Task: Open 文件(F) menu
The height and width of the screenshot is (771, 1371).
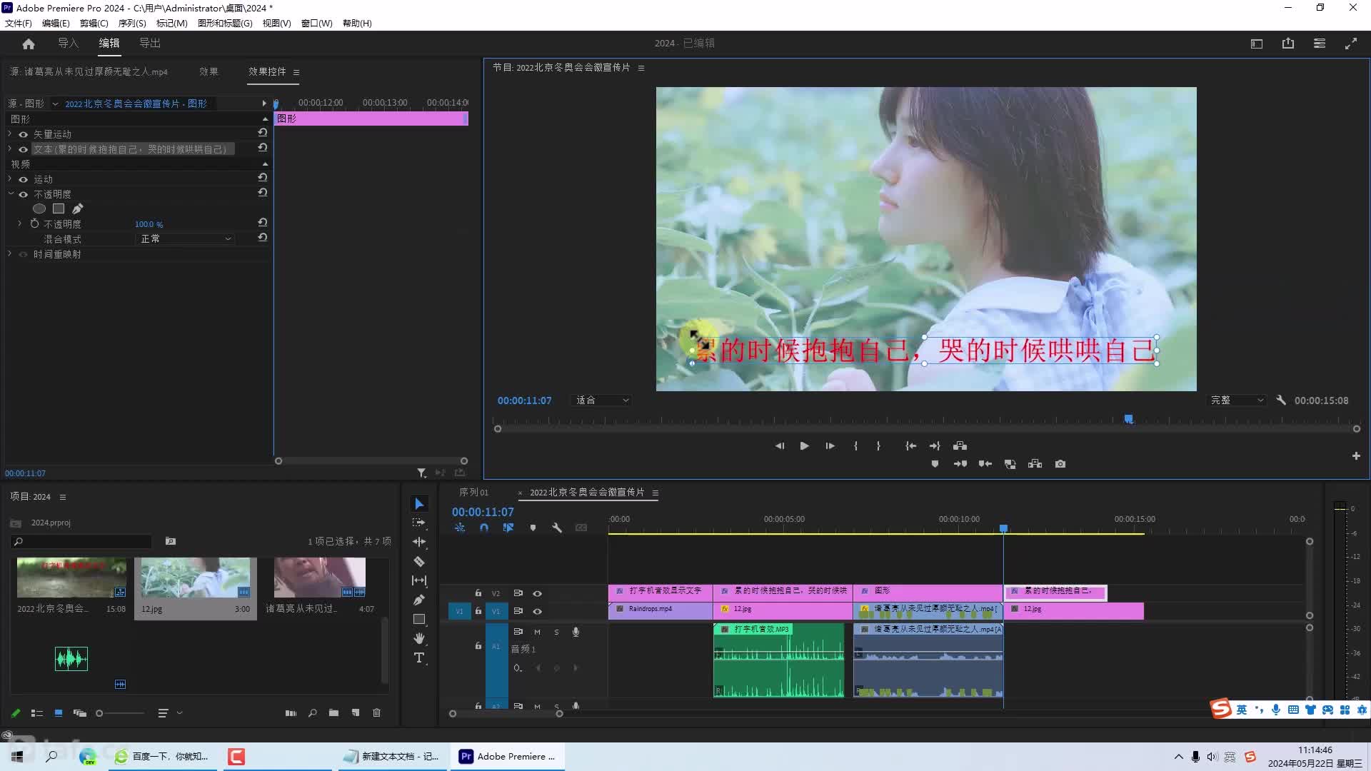Action: tap(19, 23)
